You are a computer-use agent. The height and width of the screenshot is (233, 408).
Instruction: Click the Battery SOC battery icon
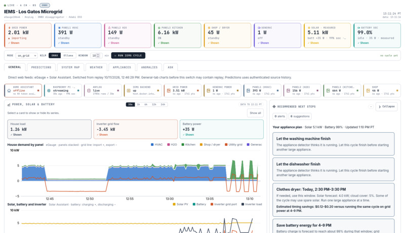point(359,27)
